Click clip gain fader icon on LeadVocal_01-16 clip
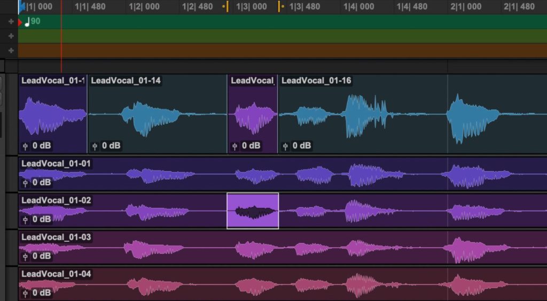Screen dimensions: 547x301 pos(285,147)
